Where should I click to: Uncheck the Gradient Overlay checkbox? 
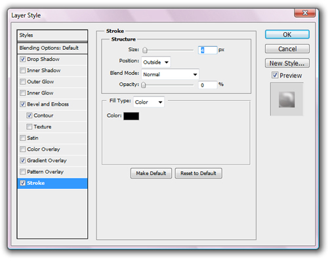23,161
